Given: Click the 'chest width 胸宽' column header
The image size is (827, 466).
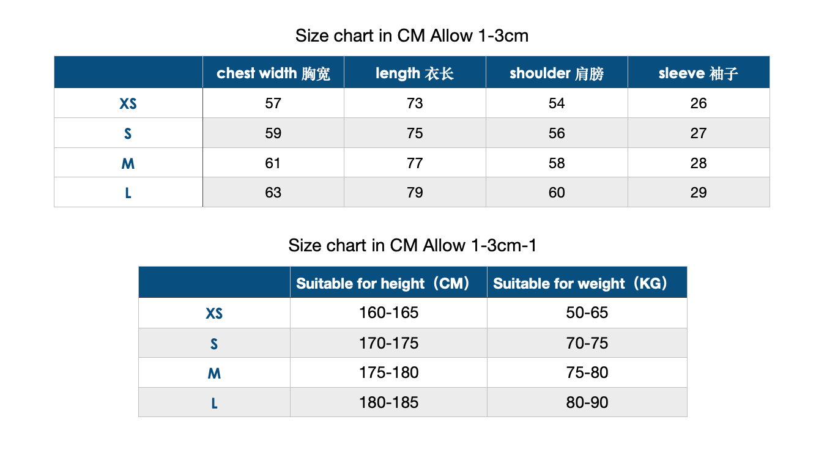Looking at the screenshot, I should pyautogui.click(x=273, y=73).
